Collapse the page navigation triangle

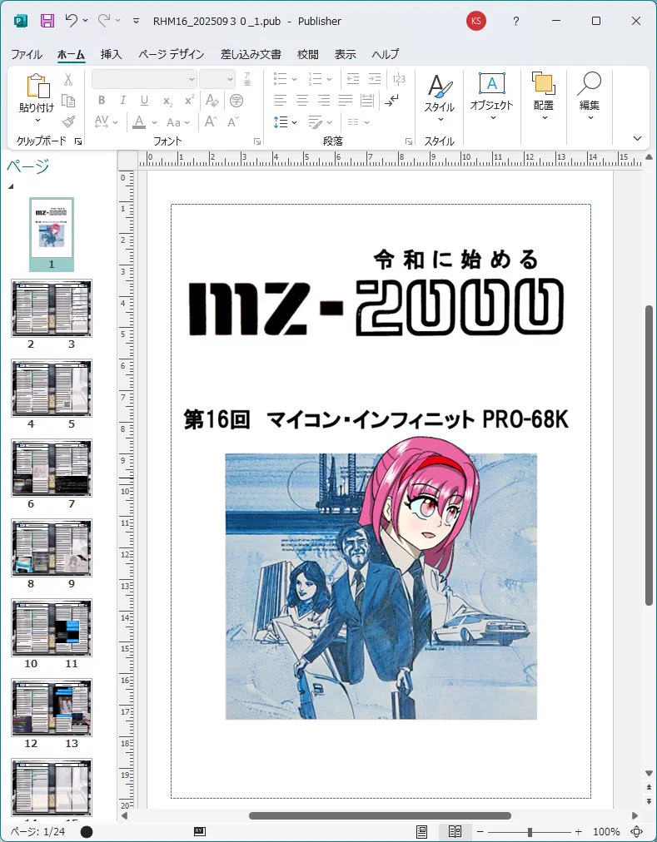pyautogui.click(x=11, y=186)
